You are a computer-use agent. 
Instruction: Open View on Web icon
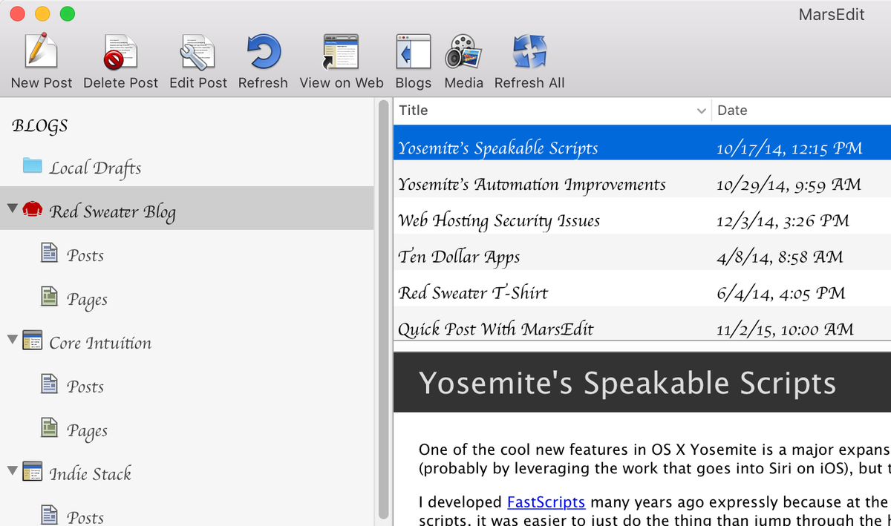341,51
